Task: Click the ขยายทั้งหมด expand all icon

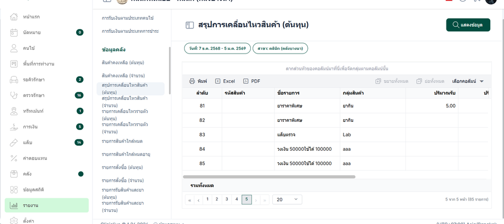Action: (379, 81)
